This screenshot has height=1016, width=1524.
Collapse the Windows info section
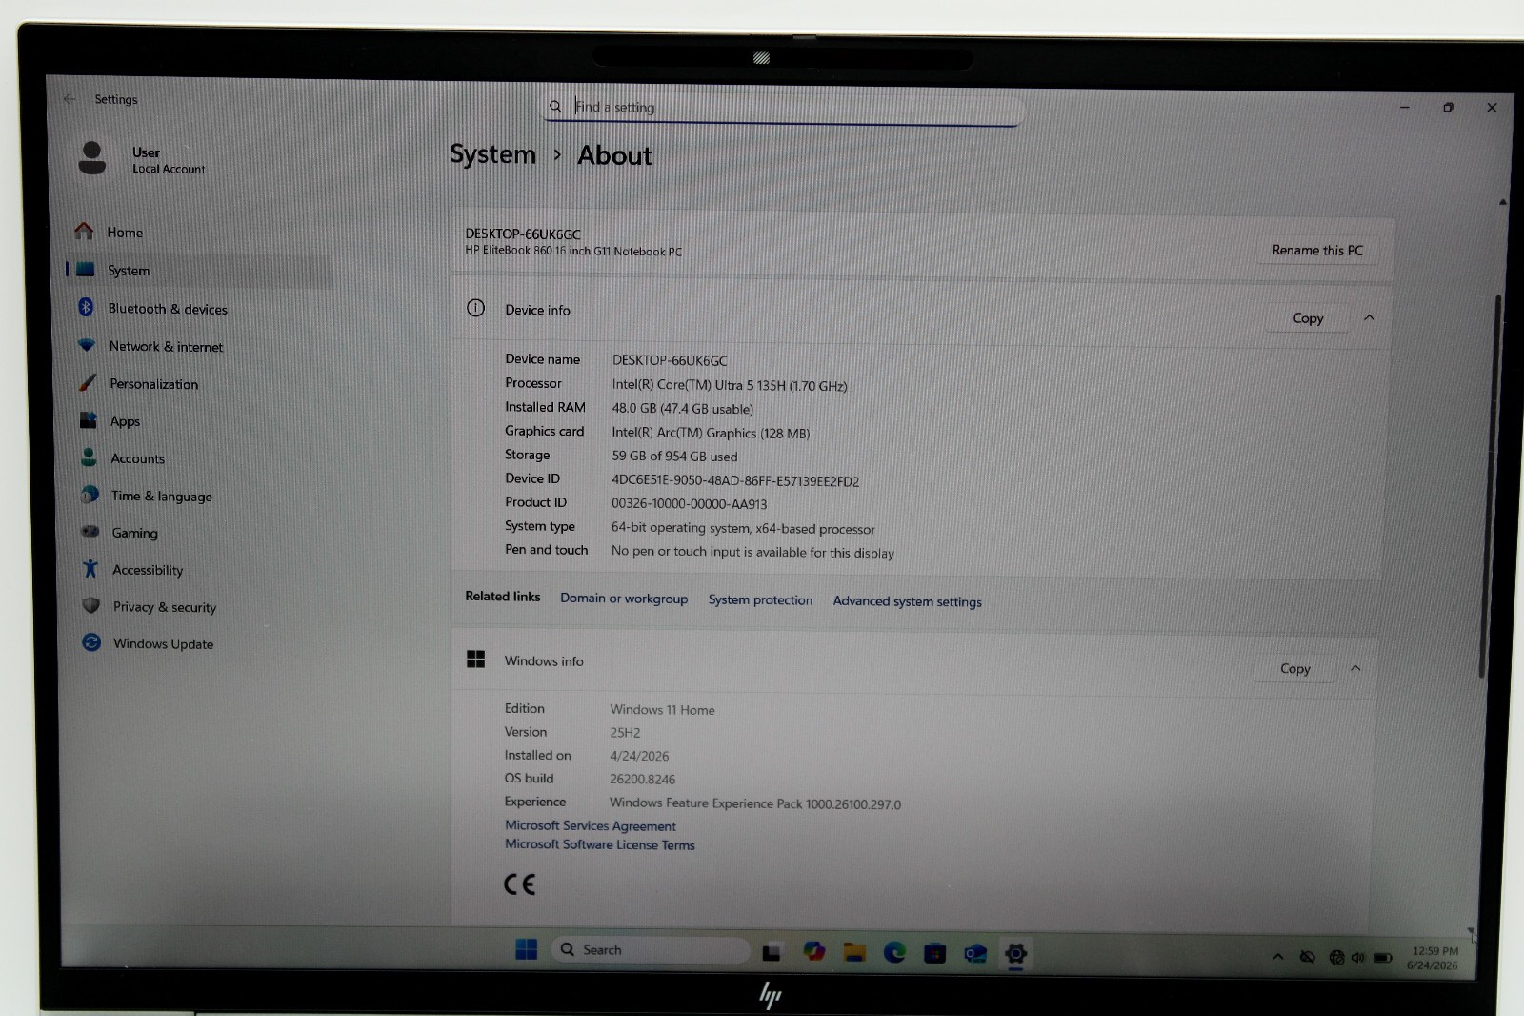[x=1355, y=669]
